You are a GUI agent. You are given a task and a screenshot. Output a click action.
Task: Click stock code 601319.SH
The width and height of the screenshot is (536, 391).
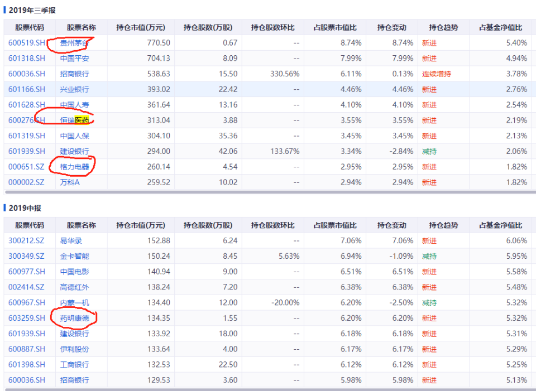pos(27,136)
